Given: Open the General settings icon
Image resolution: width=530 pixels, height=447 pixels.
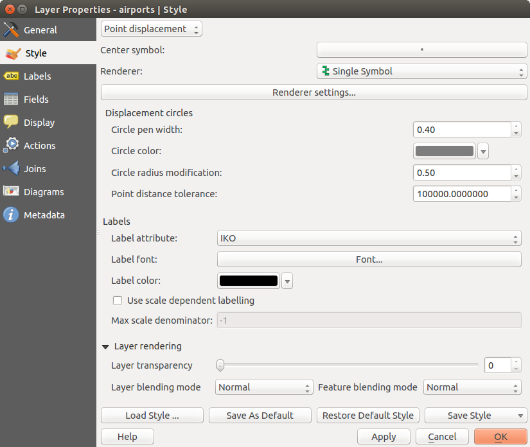Looking at the screenshot, I should tap(11, 30).
